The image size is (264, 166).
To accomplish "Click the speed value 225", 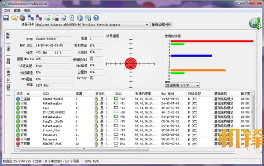I will [38, 59].
